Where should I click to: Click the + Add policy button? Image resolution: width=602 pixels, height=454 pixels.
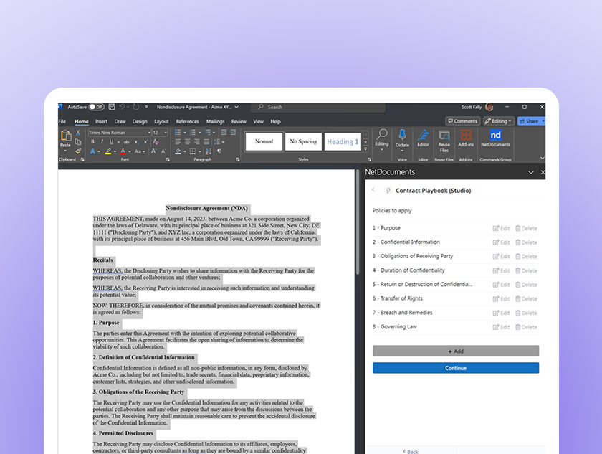(456, 351)
